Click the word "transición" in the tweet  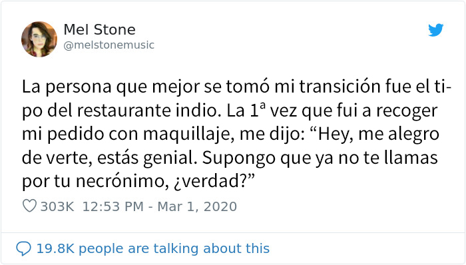point(340,86)
